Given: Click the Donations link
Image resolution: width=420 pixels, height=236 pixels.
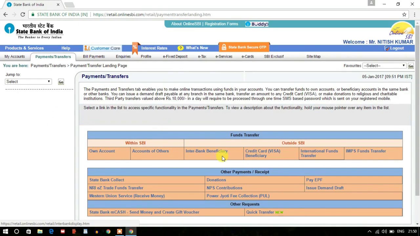Looking at the screenshot, I should tap(216, 180).
